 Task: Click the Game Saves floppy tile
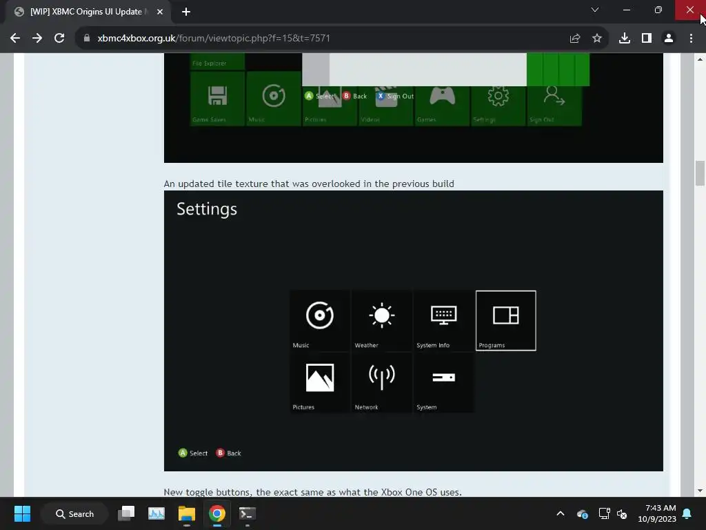tap(217, 99)
